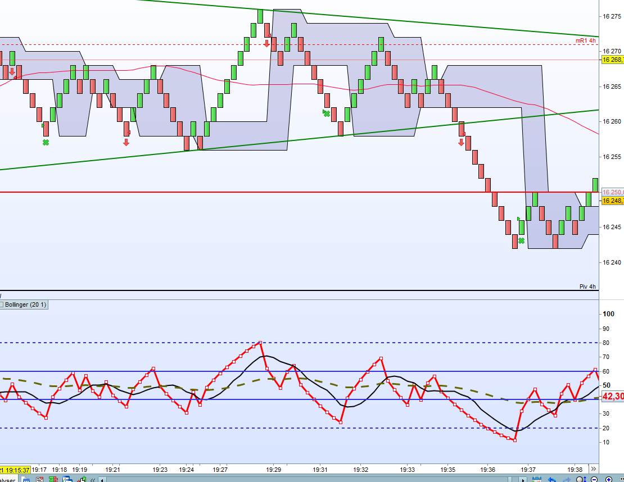
Task: Click the 16 248 yellow price label
Action: coord(612,201)
